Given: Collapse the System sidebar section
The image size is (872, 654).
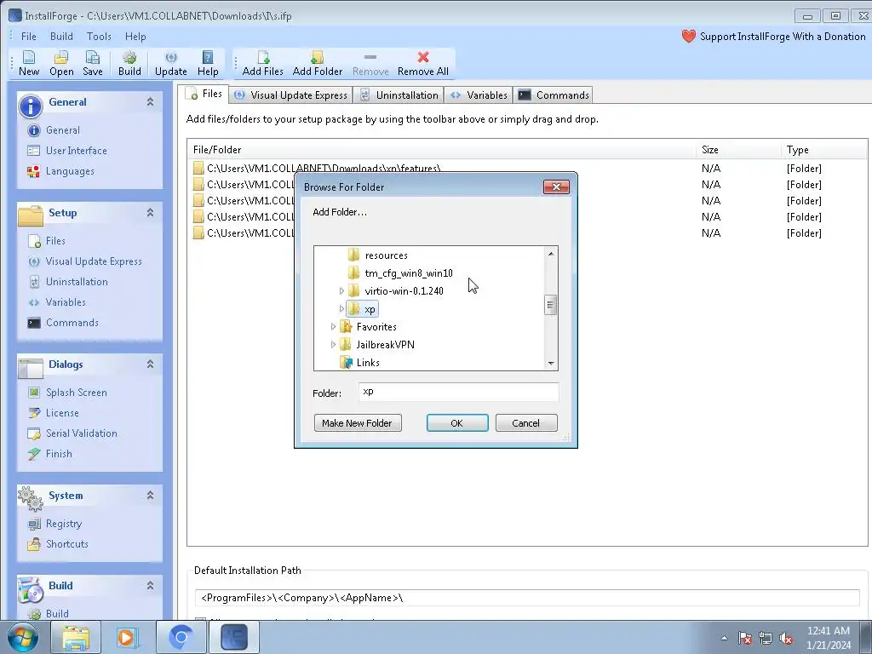Looking at the screenshot, I should pos(150,495).
